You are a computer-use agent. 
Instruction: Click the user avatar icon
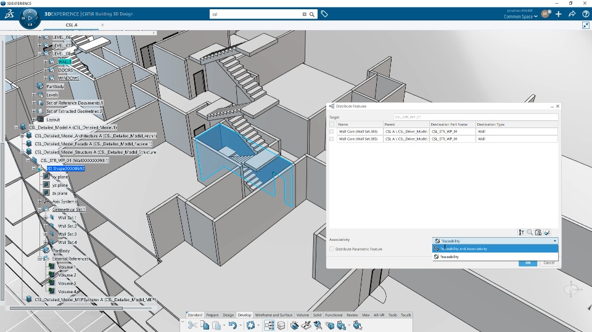click(545, 14)
